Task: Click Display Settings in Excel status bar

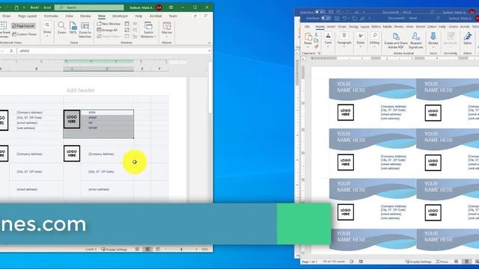Action: coord(115,249)
